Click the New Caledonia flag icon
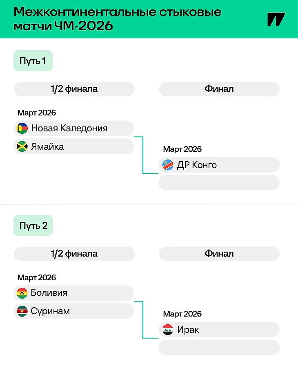The image size is (298, 370). pyautogui.click(x=22, y=129)
